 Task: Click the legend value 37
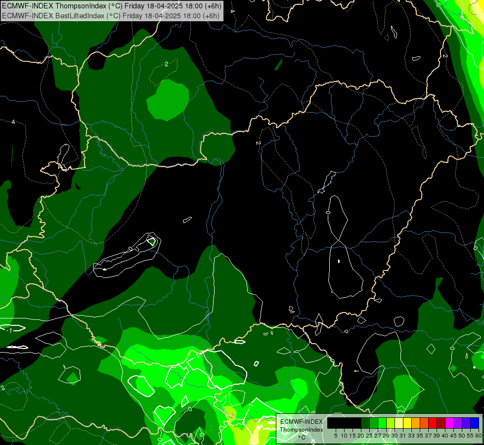(429, 436)
